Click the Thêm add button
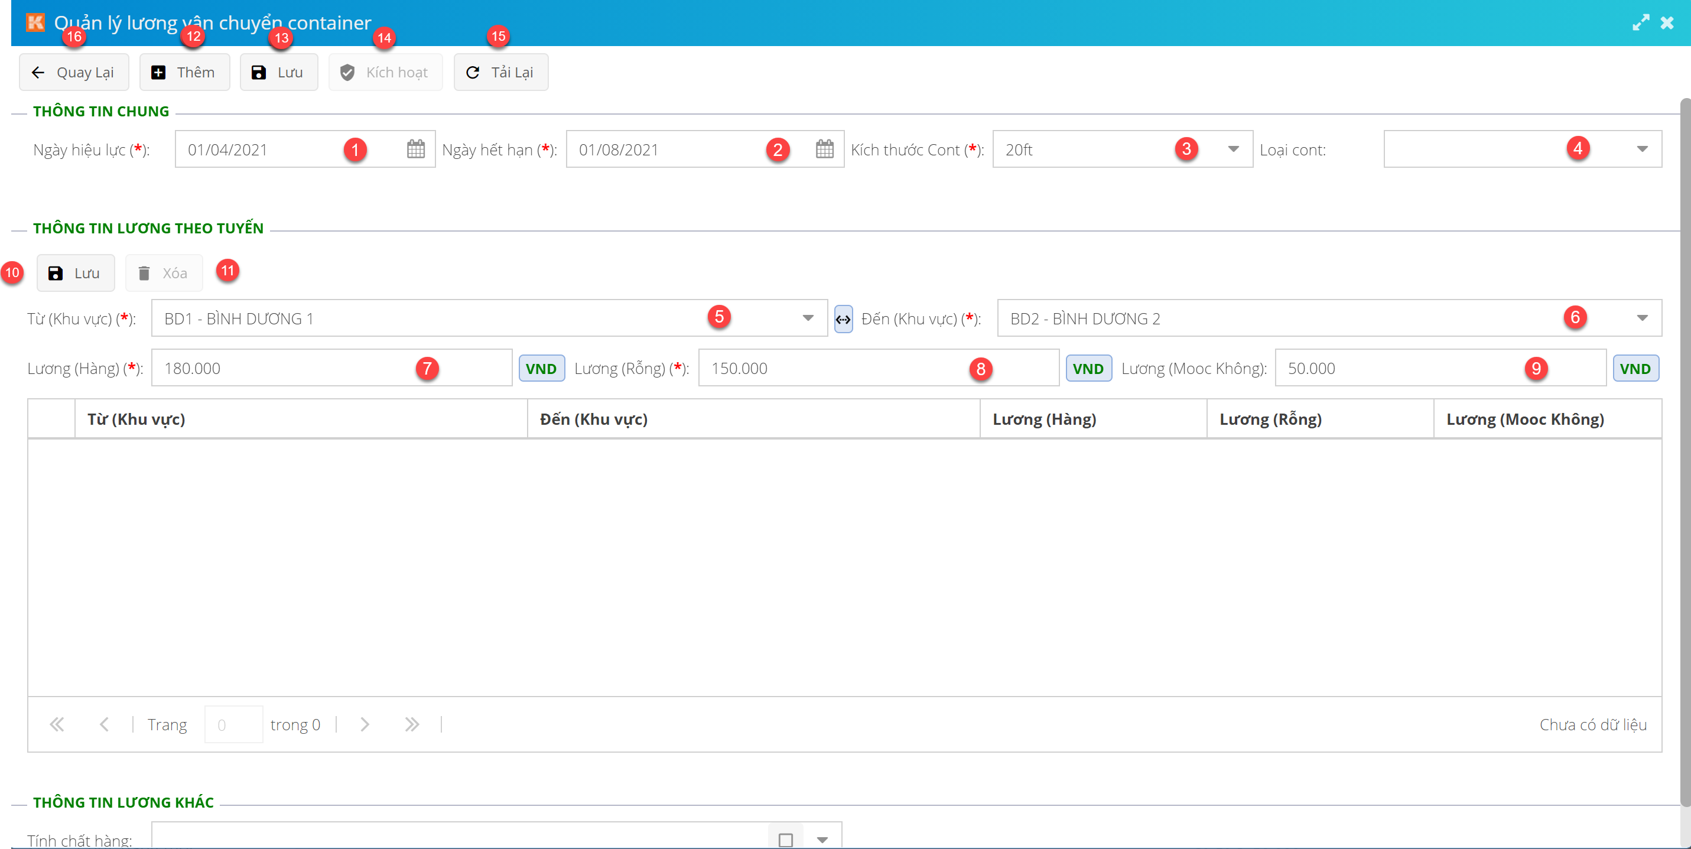 [184, 72]
